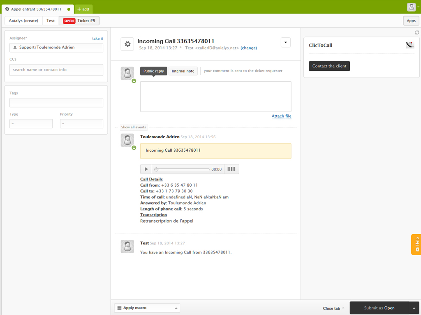Click the add new tab button
Screen dimensions: 421x315
coord(83,9)
